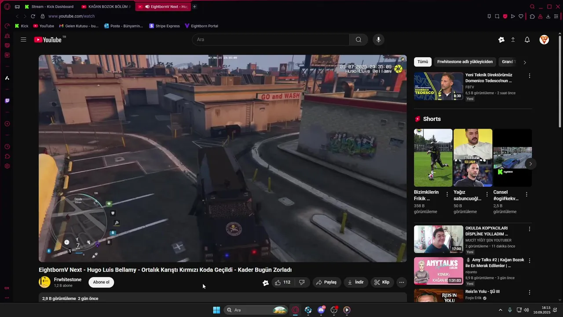
Task: Open the Kick bookmark
Action: (22, 26)
